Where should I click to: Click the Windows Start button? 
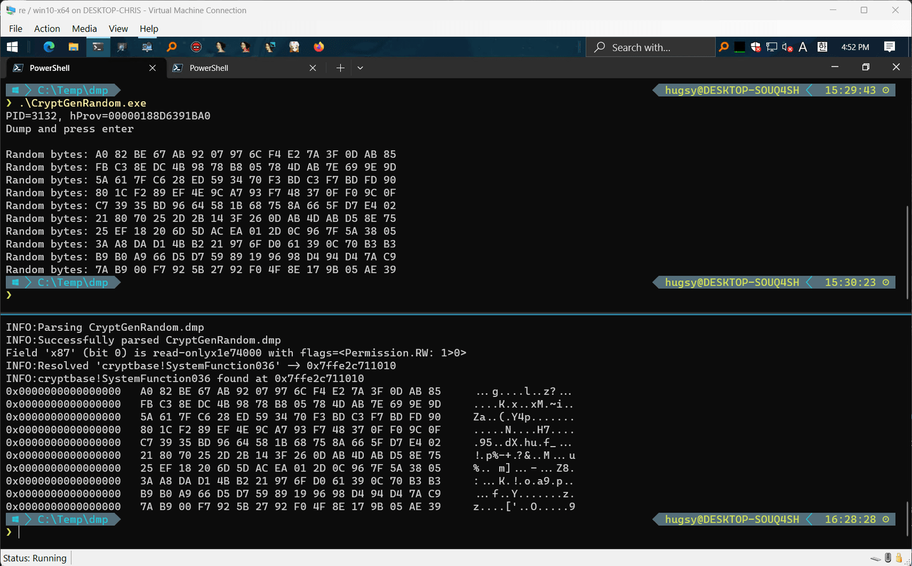pos(13,47)
